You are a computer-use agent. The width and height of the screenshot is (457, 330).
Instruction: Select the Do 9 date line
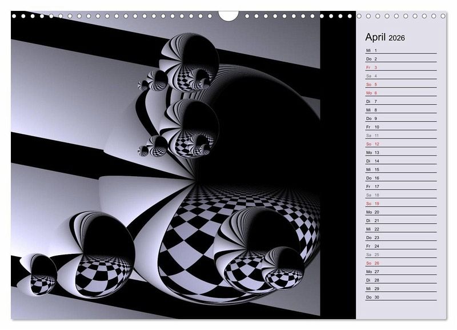pyautogui.click(x=400, y=118)
